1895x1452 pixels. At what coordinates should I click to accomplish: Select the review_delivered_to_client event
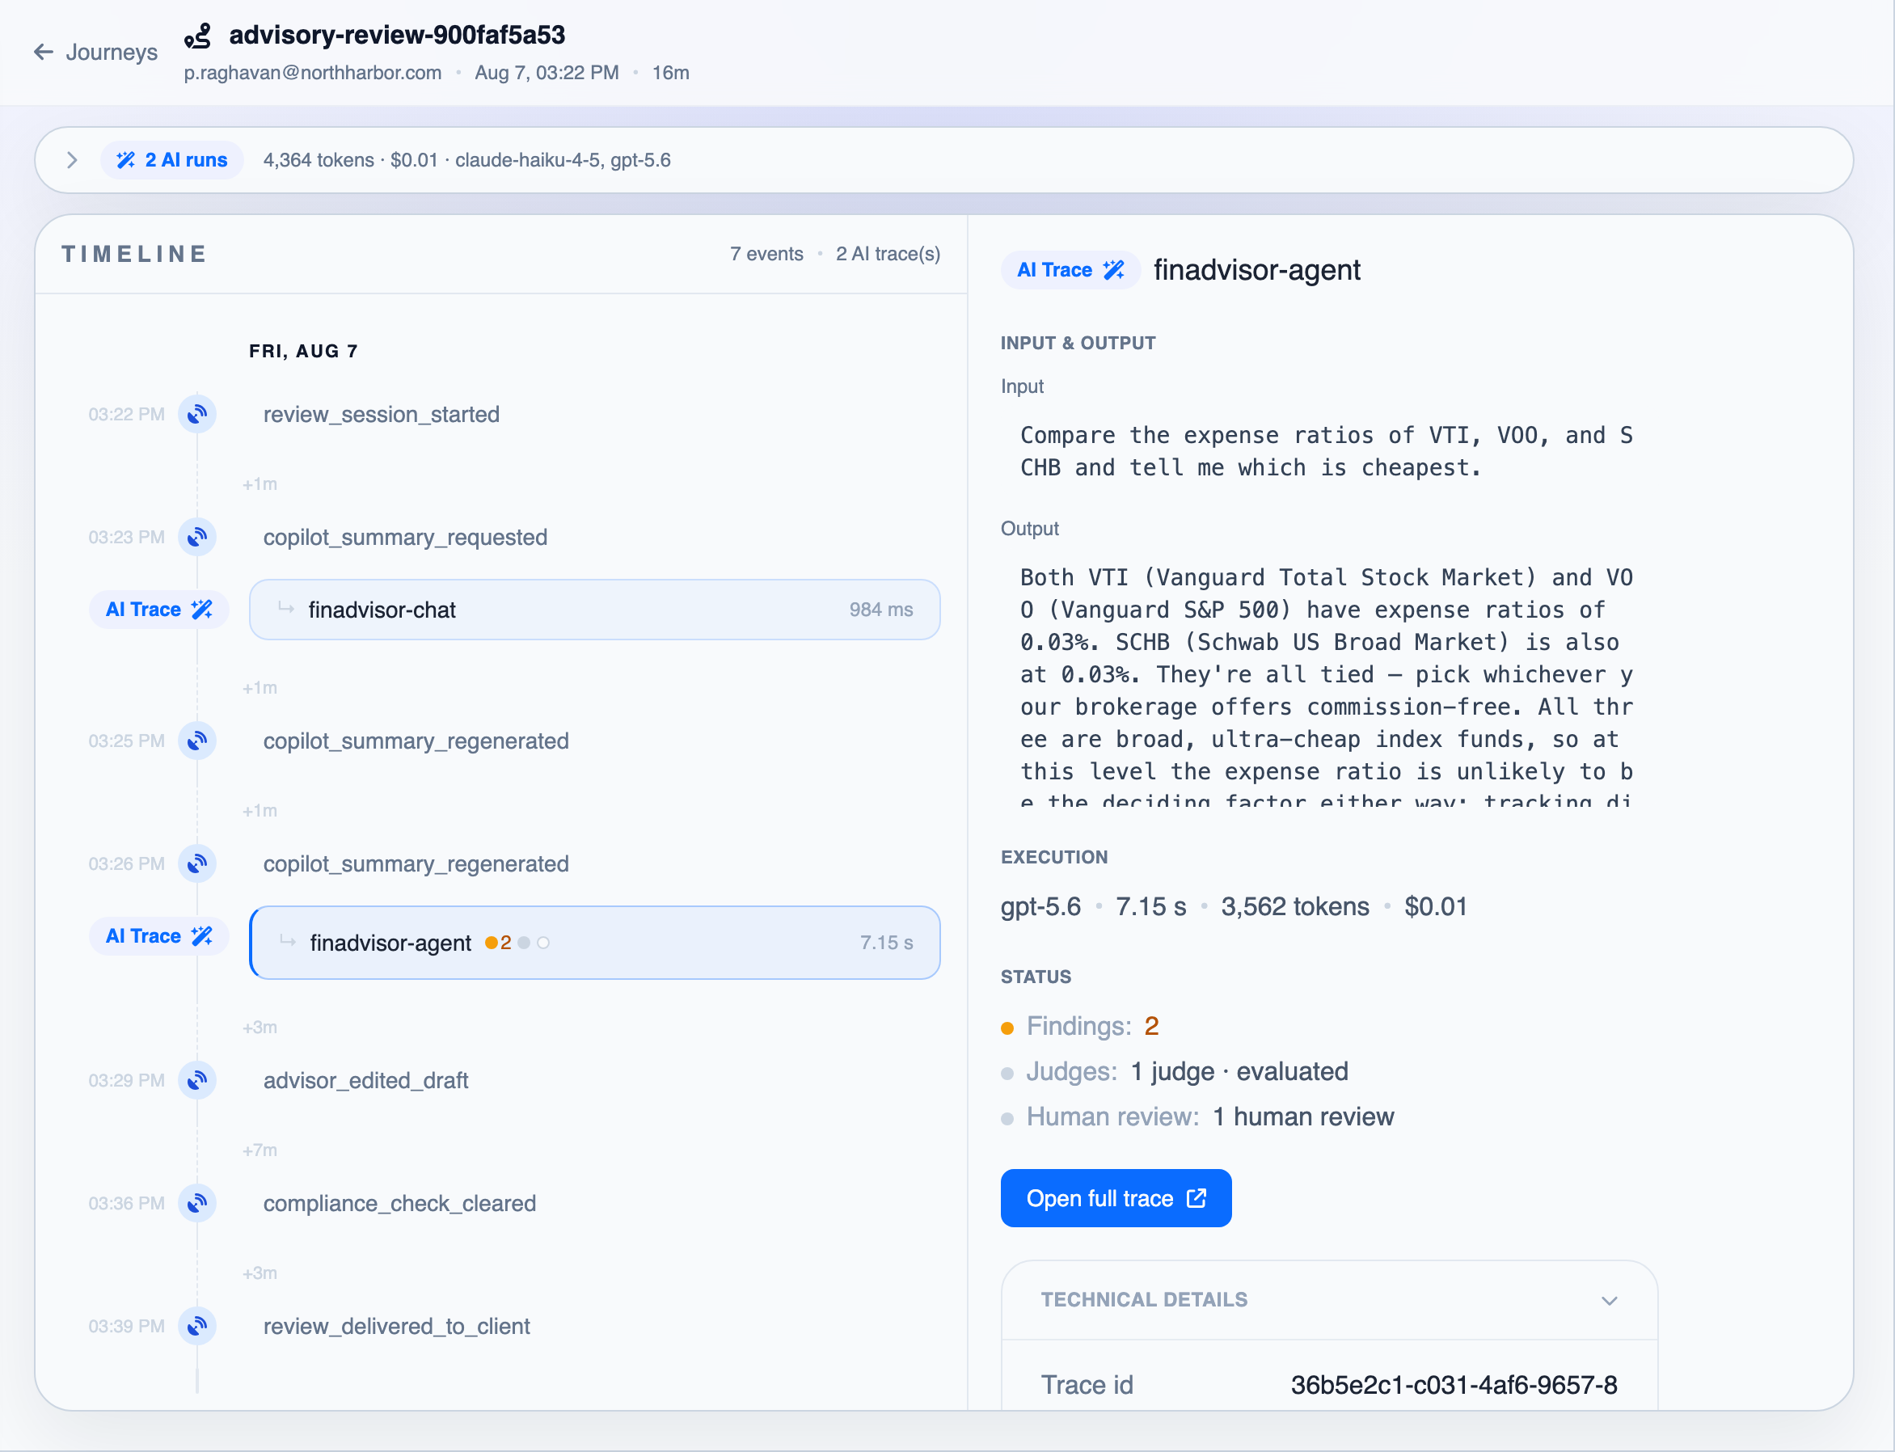[x=397, y=1326]
